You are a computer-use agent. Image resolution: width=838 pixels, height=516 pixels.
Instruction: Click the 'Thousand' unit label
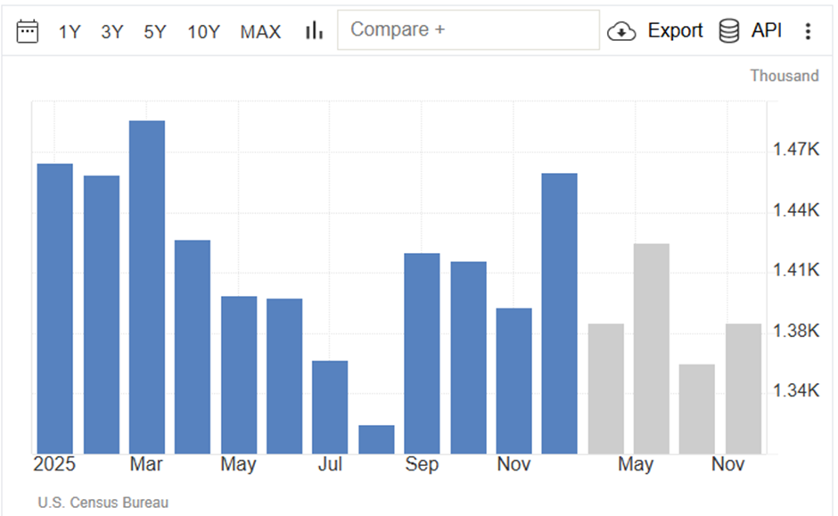tap(784, 76)
